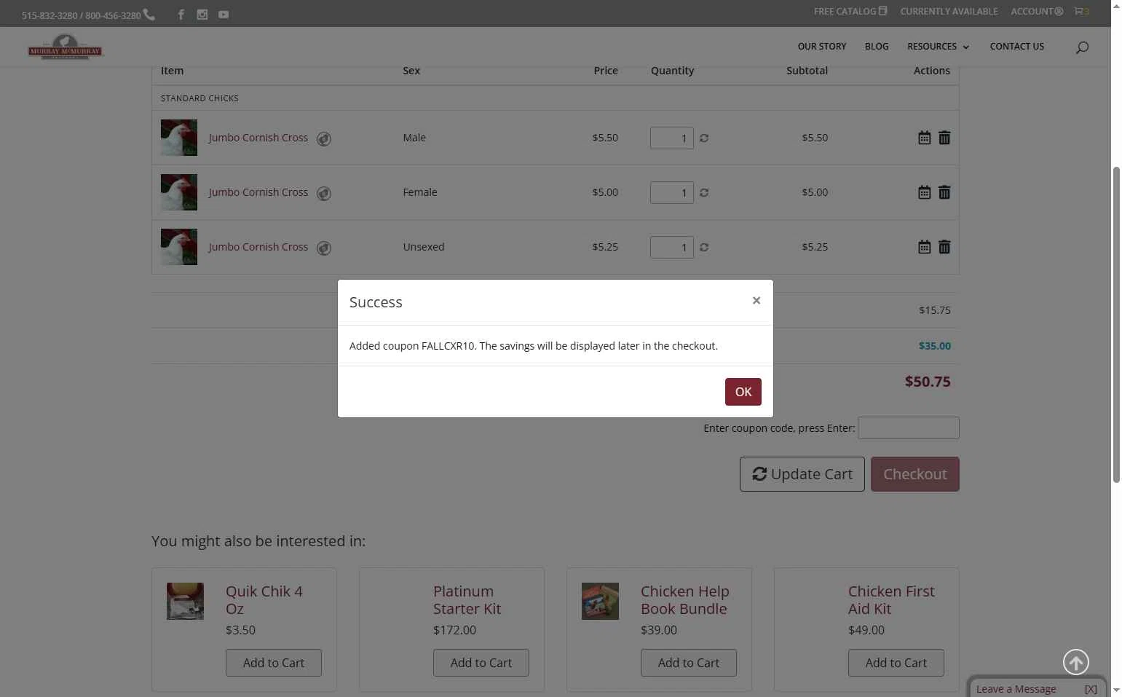Click the Update Cart button
1122x697 pixels.
point(802,474)
